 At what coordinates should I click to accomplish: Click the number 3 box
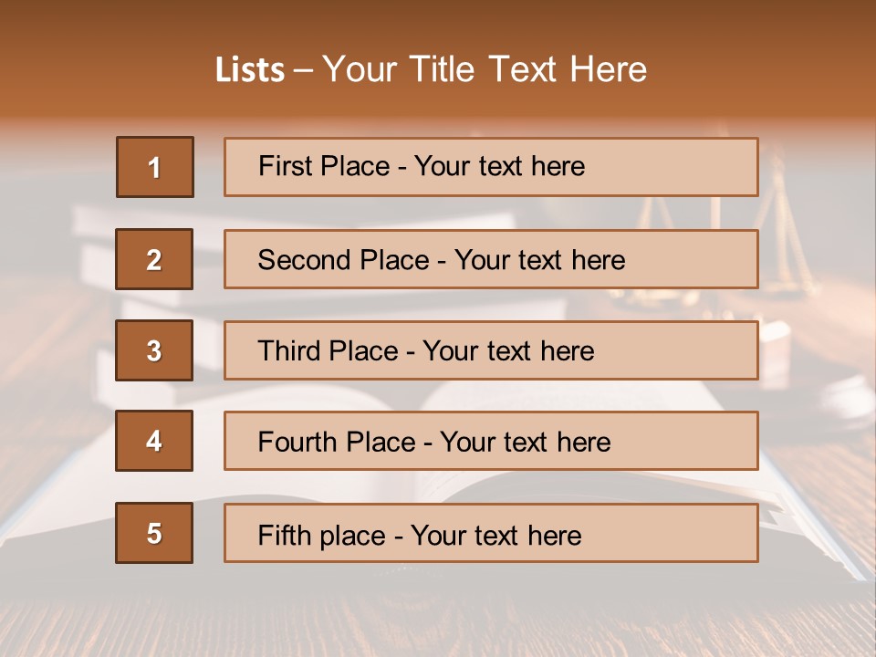click(x=155, y=350)
